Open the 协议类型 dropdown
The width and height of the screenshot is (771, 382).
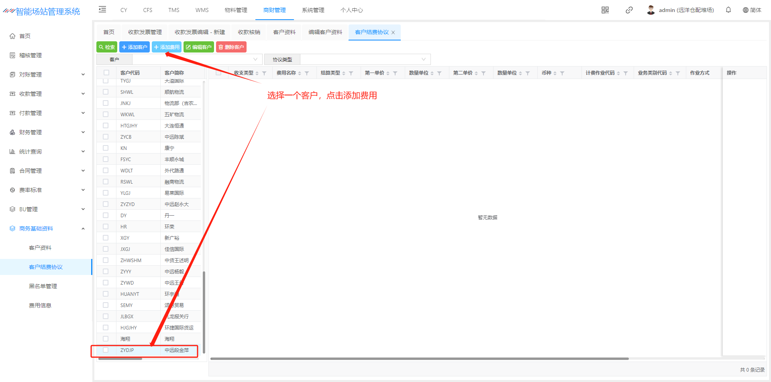click(x=365, y=59)
